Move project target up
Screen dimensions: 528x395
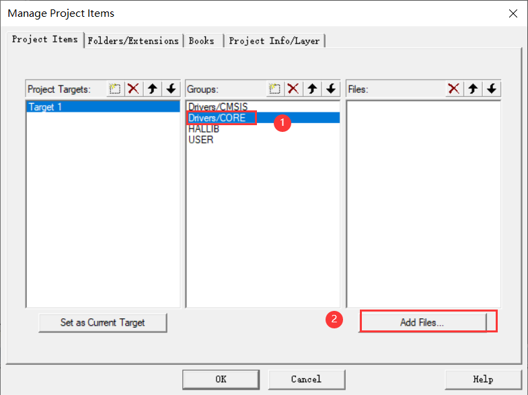click(x=153, y=89)
